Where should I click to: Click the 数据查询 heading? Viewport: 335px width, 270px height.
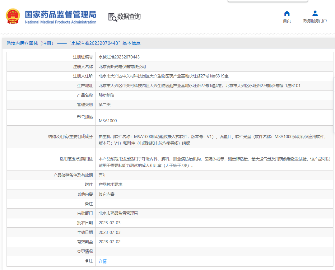129,16
